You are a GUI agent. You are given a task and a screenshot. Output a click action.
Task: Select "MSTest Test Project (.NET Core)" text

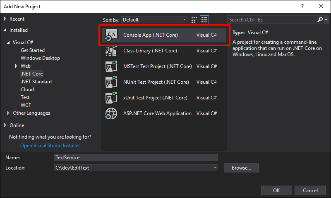158,66
